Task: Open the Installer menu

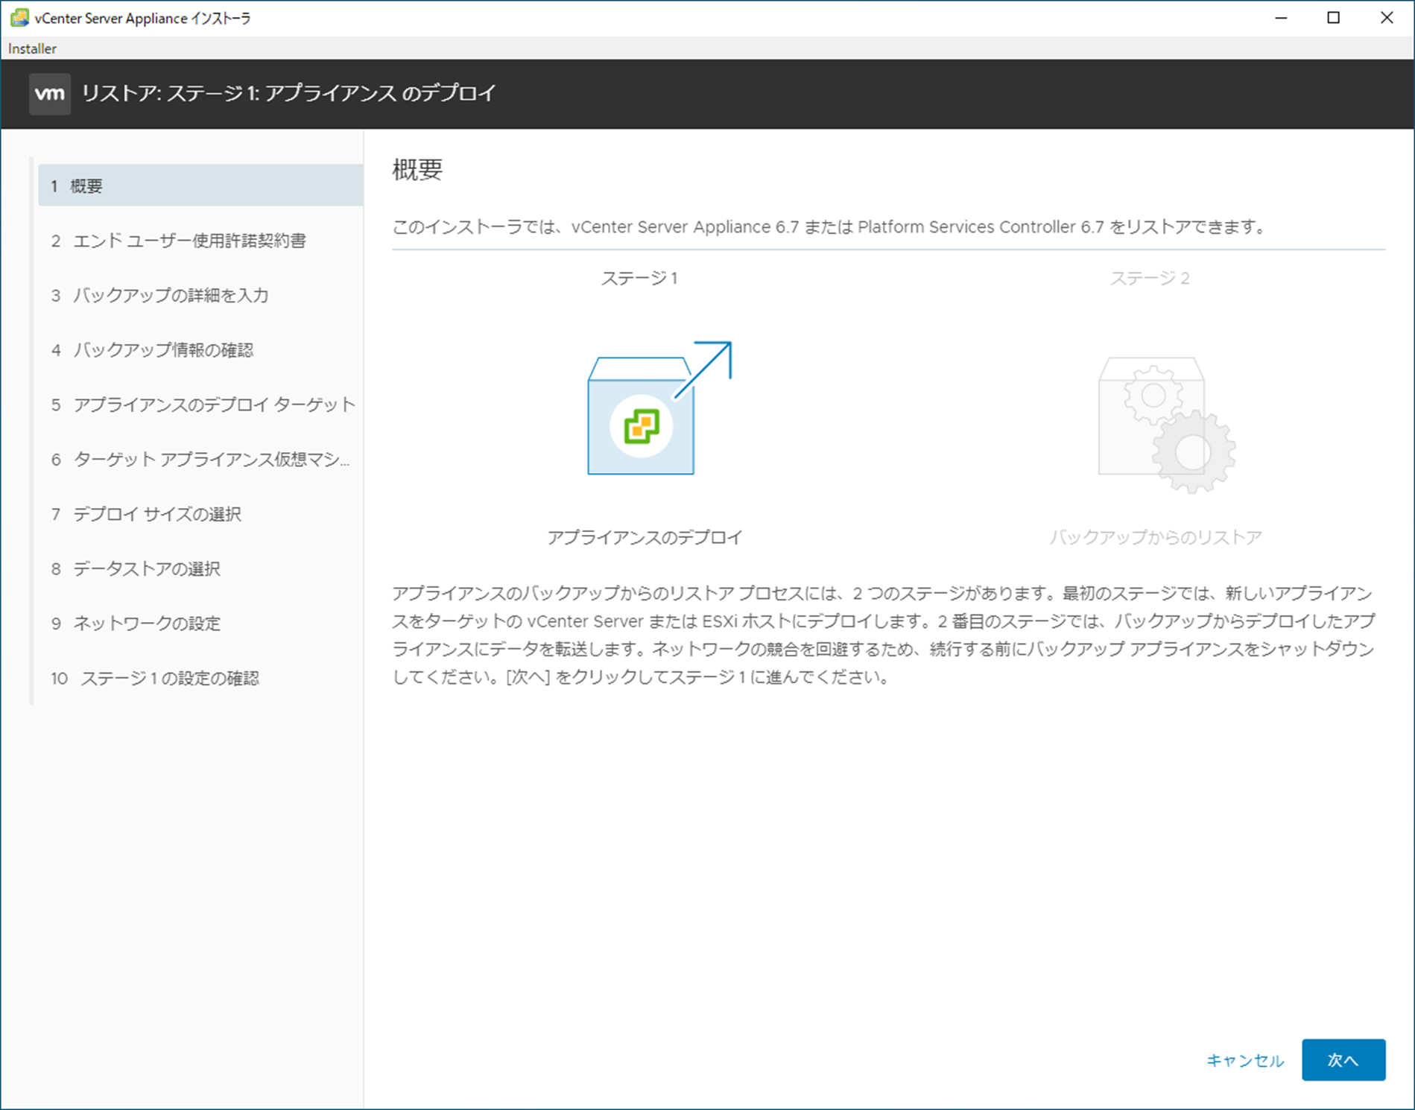Action: point(32,48)
